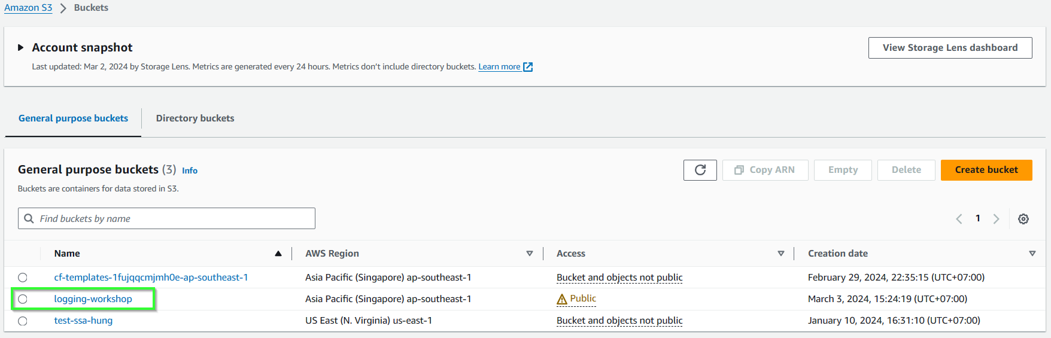Click Amazon S3 breadcrumb link
1051x338 pixels.
click(28, 8)
